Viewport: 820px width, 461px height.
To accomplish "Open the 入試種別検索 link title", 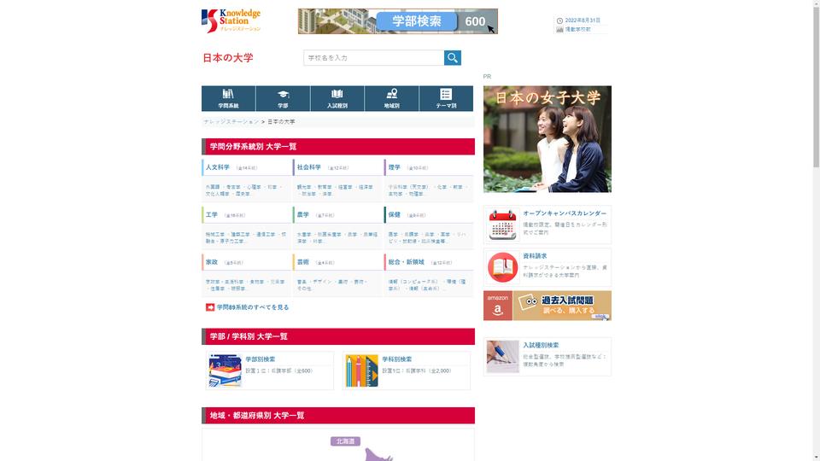I will (x=541, y=345).
